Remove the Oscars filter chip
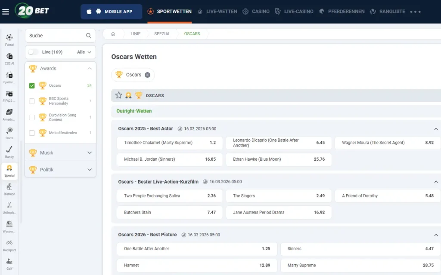Image resolution: width=441 pixels, height=275 pixels. 147,75
